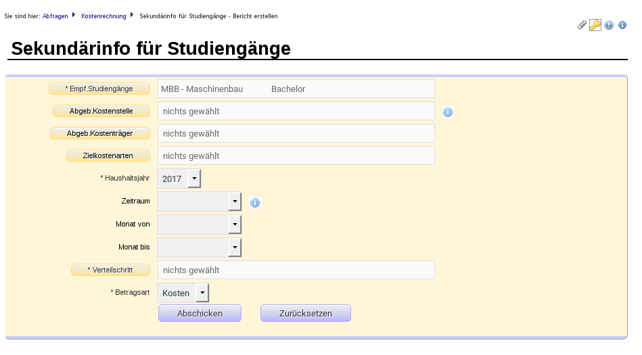
Task: Show info icon beside Zeitraum dropdown
Action: coord(255,203)
